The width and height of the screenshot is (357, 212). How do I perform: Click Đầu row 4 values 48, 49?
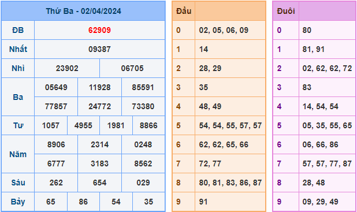pyautogui.click(x=210, y=106)
